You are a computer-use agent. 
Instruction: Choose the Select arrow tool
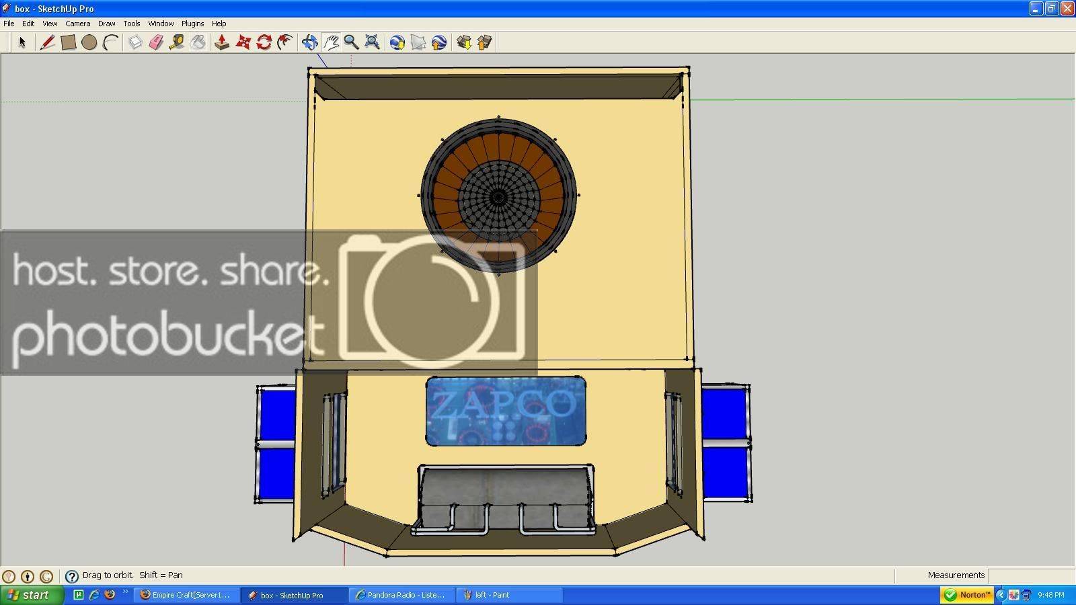(22, 42)
